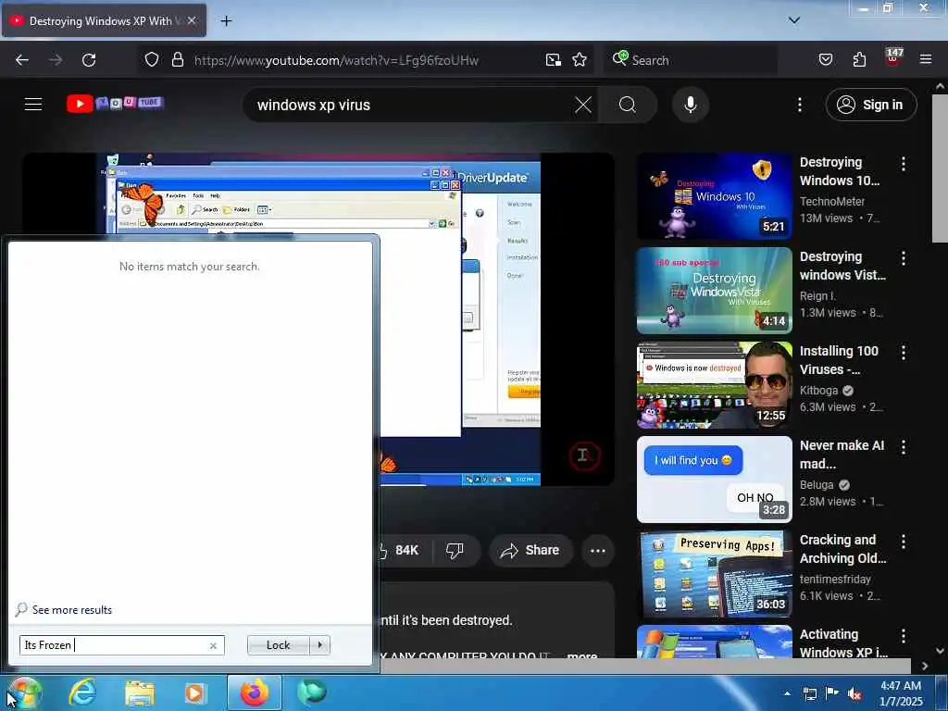The width and height of the screenshot is (948, 711).
Task: Open the YouTube guide hamburger menu
Action: pos(33,105)
